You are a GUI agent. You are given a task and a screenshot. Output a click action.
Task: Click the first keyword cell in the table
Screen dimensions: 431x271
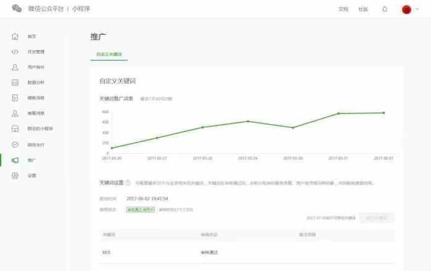(x=106, y=252)
